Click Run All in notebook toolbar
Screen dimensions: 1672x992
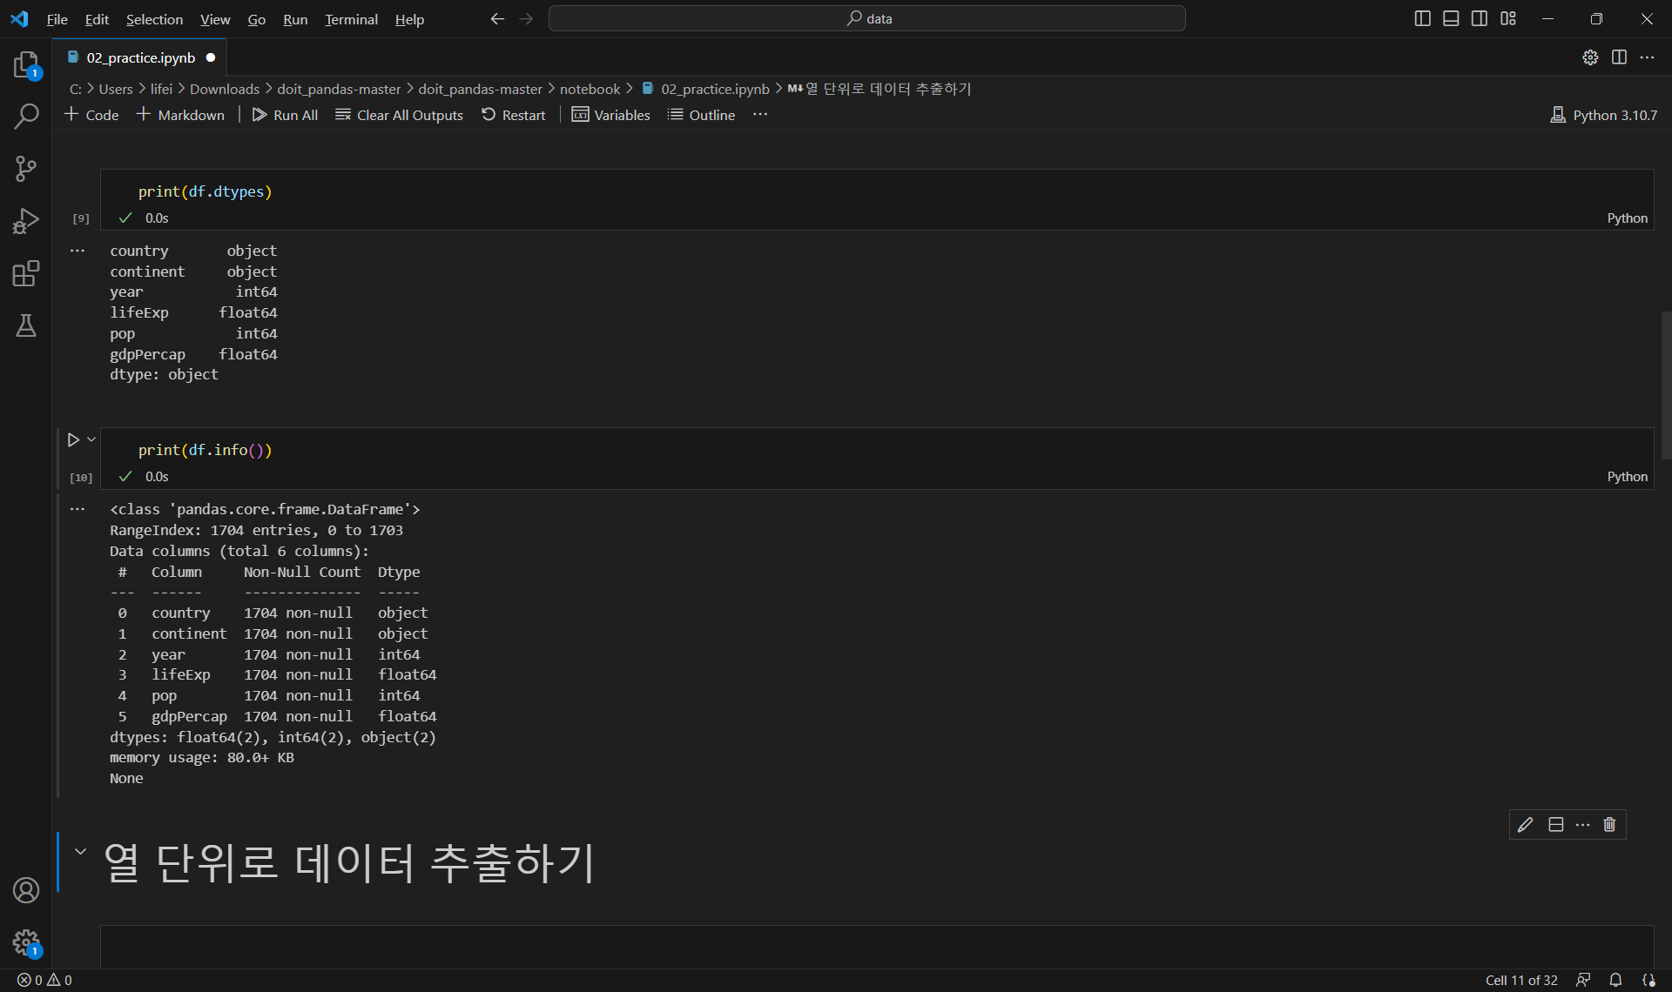click(285, 115)
